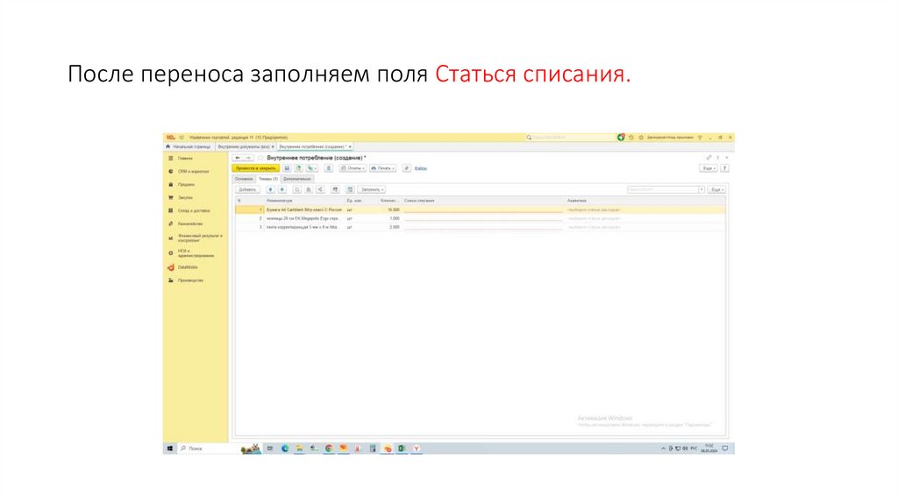The height and width of the screenshot is (503, 898).
Task: Select row 1 'Бумага А4' nomenclature cell
Action: 304,210
